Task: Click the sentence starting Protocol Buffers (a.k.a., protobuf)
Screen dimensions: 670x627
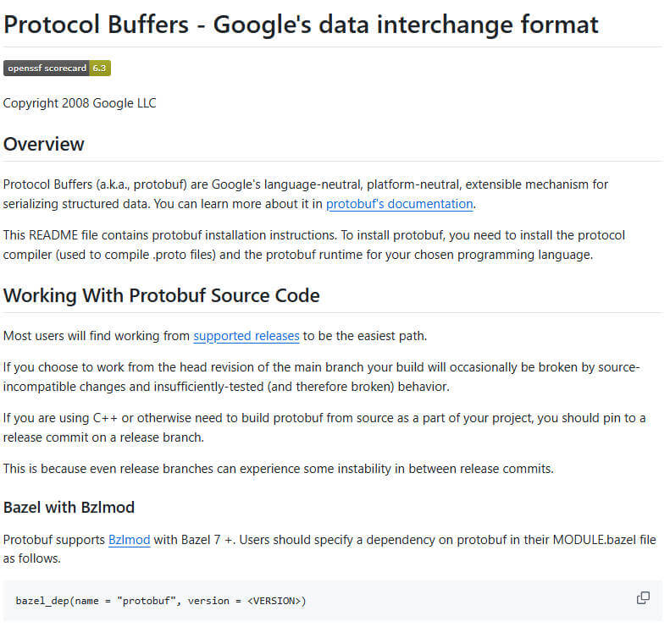Action: (x=306, y=195)
